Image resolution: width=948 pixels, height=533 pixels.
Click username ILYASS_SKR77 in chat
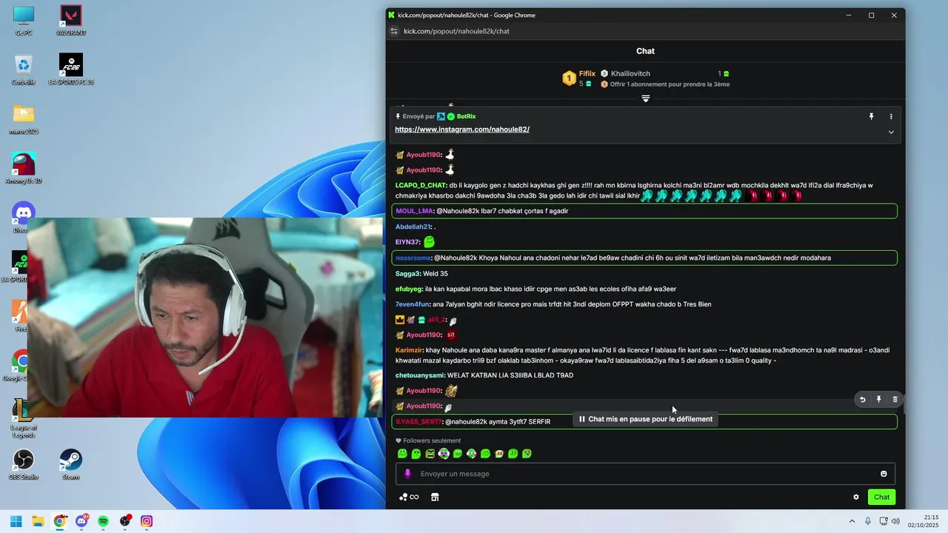(x=418, y=422)
